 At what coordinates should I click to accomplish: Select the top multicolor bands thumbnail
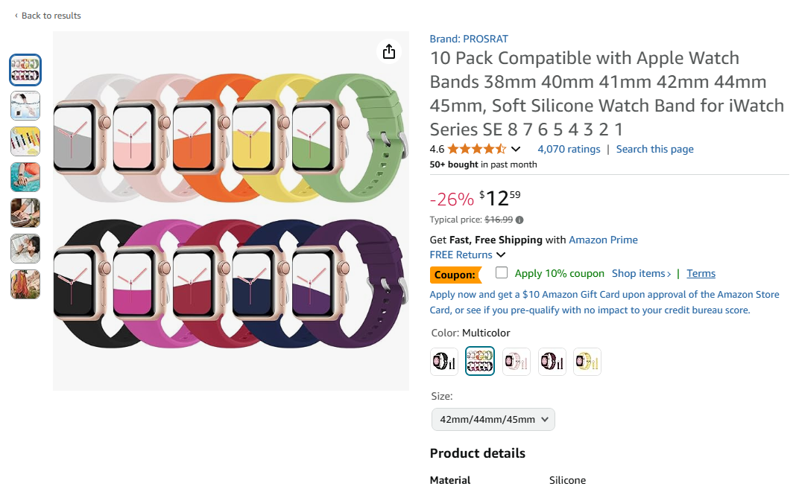tap(25, 69)
